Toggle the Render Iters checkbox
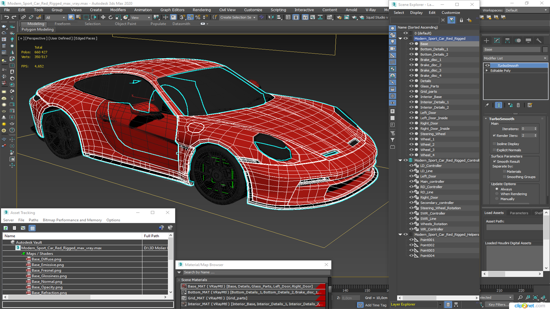Screen dimensions: 550x309 click(494, 136)
